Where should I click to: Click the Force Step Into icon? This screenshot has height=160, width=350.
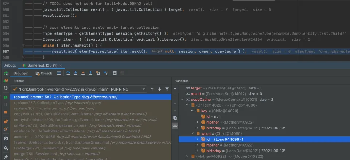pos(83,73)
